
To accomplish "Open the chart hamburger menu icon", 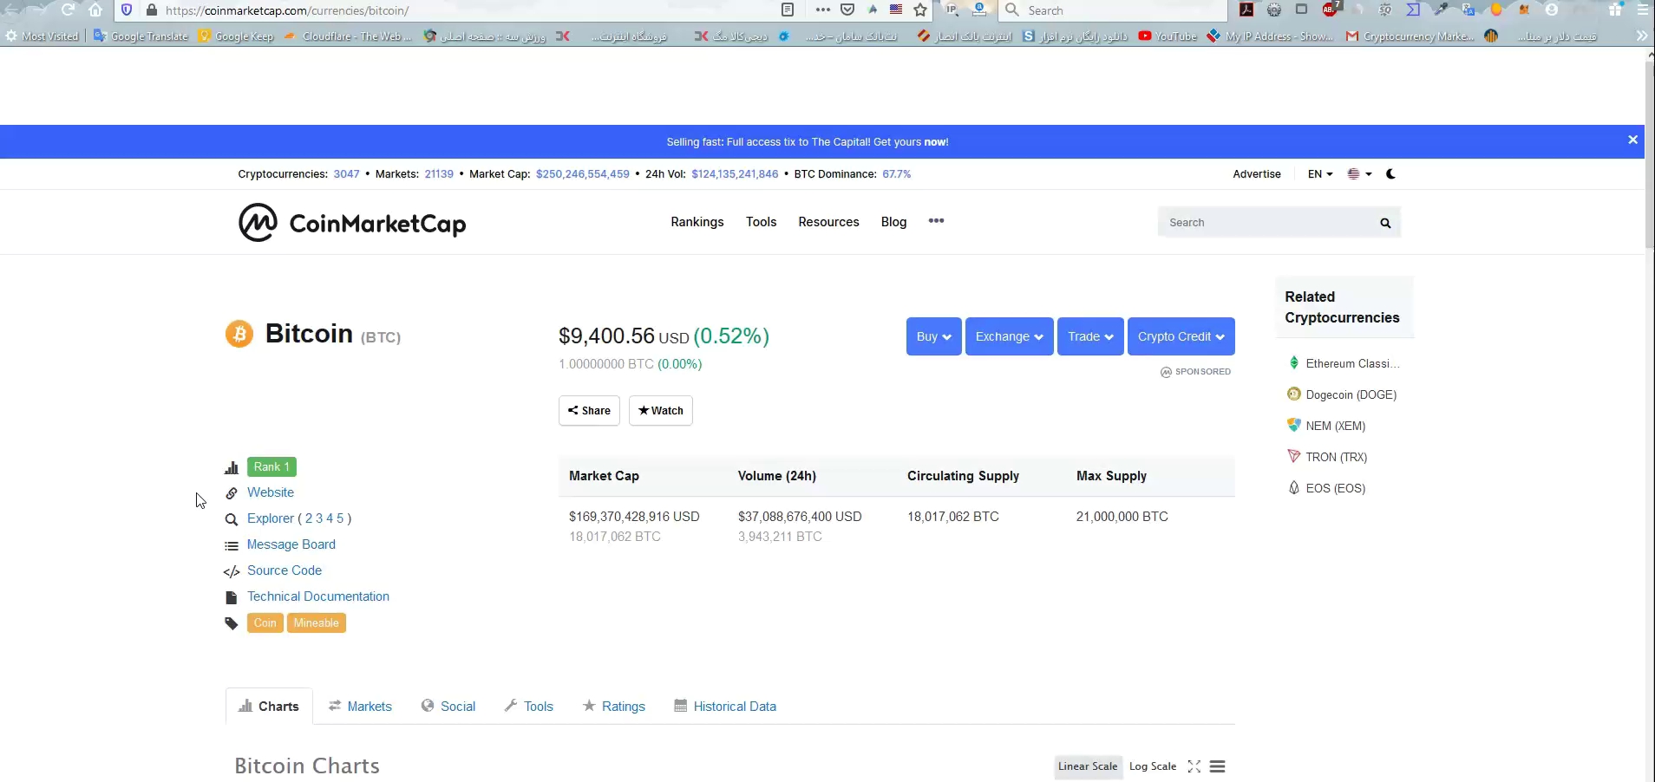I will click(1217, 766).
